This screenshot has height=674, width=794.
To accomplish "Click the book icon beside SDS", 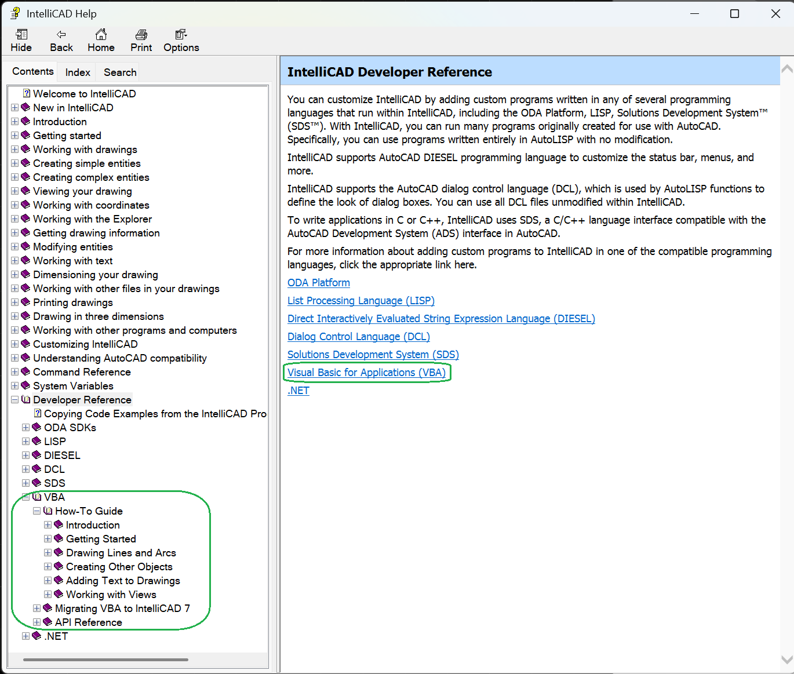I will 37,483.
